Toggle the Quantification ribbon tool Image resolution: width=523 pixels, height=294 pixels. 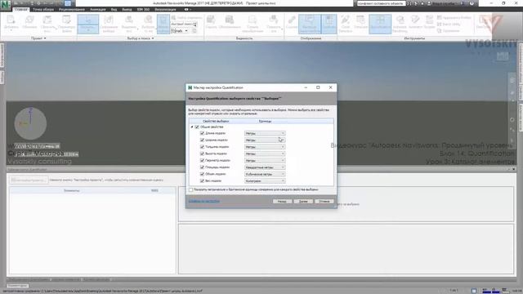pos(380,24)
